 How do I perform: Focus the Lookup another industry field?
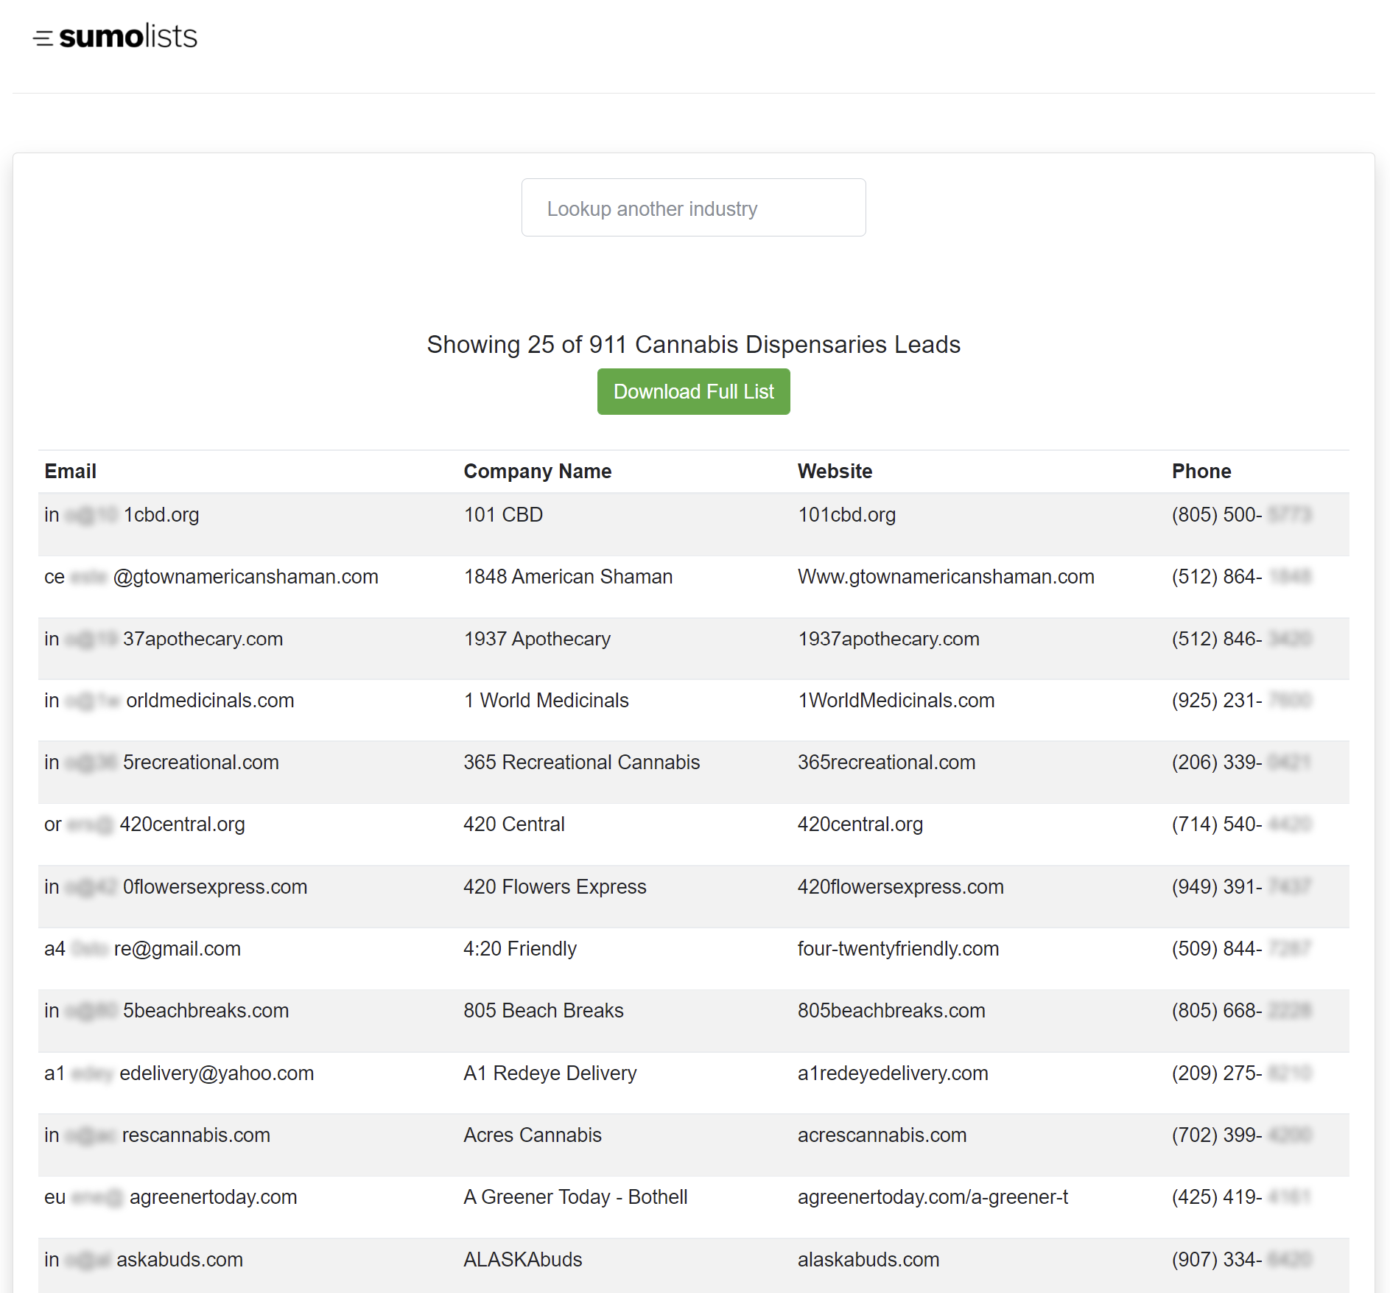pos(693,208)
